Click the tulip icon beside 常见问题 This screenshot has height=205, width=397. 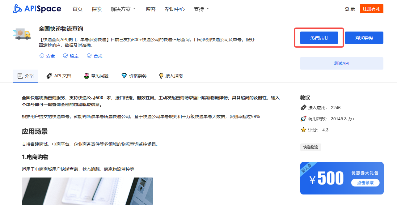[x=87, y=76]
